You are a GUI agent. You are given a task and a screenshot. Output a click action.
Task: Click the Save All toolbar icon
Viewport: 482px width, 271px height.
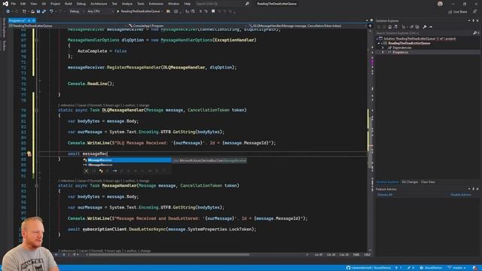pos(44,11)
